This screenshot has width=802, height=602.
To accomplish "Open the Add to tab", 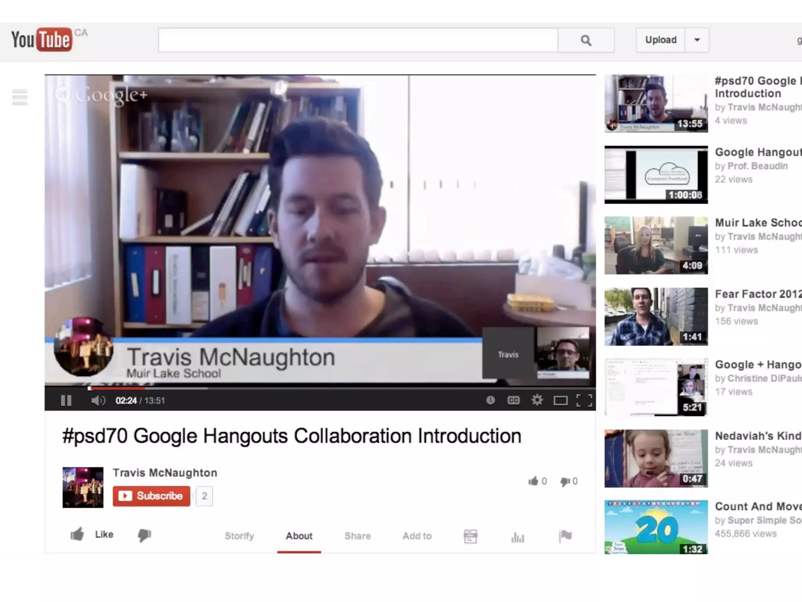I will (x=417, y=536).
